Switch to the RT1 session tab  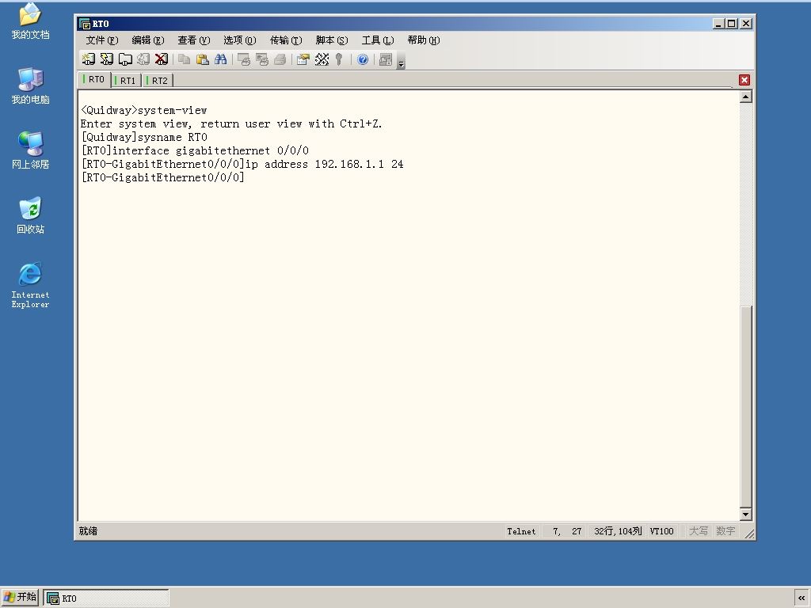pos(126,81)
